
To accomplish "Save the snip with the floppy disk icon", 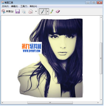I will [x=18, y=11].
